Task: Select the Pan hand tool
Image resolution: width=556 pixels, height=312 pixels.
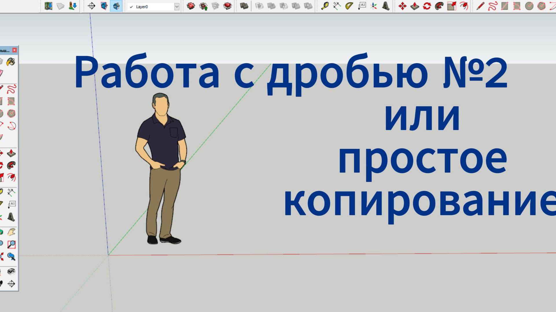Action: (11, 232)
